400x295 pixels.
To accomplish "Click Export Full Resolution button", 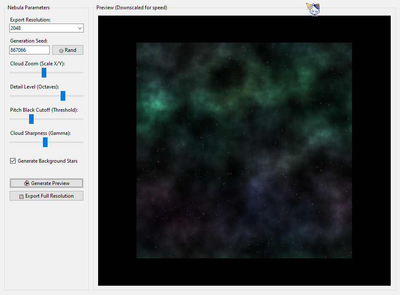I will 46,196.
